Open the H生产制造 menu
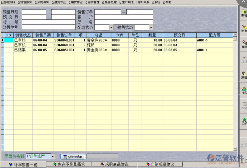 coord(126,2)
